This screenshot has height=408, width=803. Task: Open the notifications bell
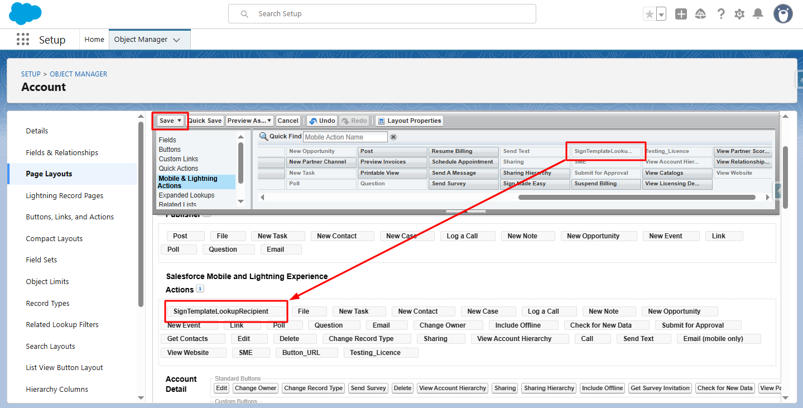(758, 15)
